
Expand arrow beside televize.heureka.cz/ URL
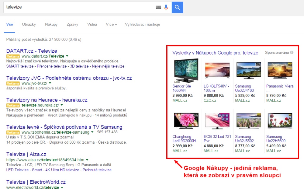coord(62,105)
